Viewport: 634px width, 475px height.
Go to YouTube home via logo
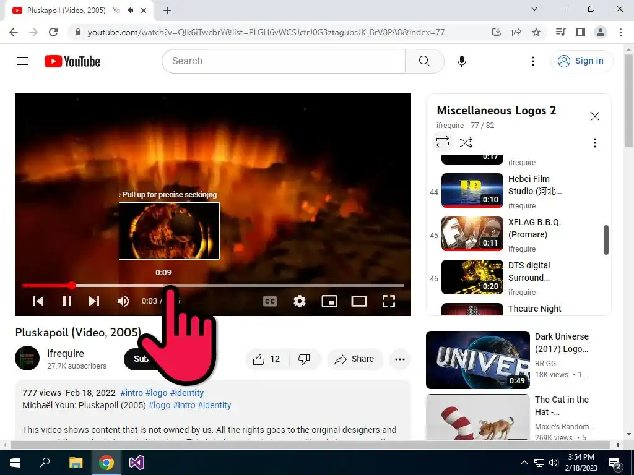coord(72,61)
